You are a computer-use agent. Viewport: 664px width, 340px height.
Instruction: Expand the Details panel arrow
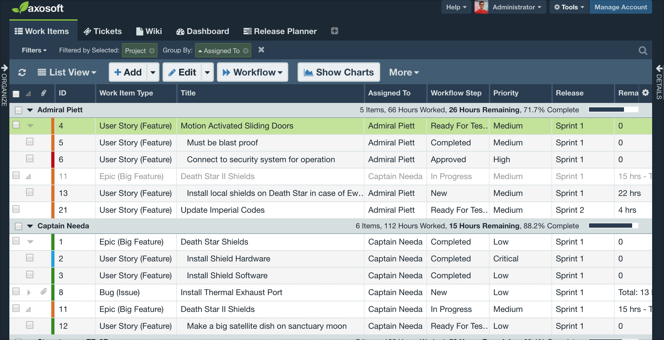click(x=659, y=68)
